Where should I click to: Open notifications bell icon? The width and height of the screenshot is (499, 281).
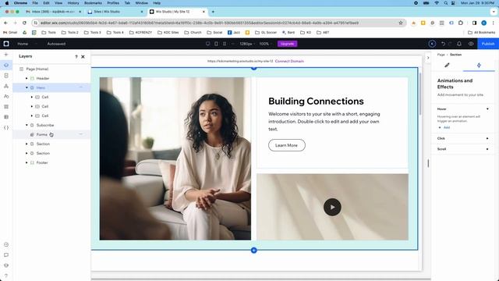tap(459, 44)
